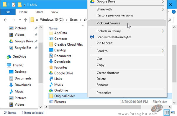
Task: Select This PC in navigation pane
Action: click(18, 65)
